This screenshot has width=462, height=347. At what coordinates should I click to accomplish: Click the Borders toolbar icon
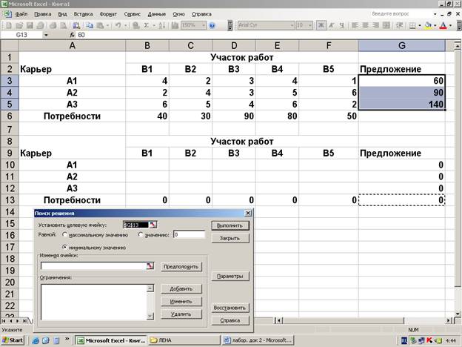click(412, 26)
